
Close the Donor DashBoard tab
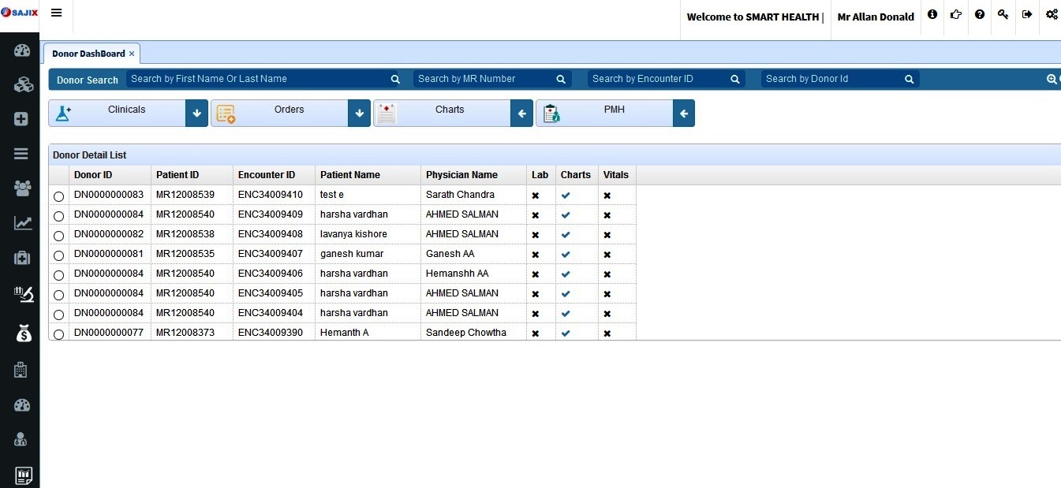click(132, 54)
